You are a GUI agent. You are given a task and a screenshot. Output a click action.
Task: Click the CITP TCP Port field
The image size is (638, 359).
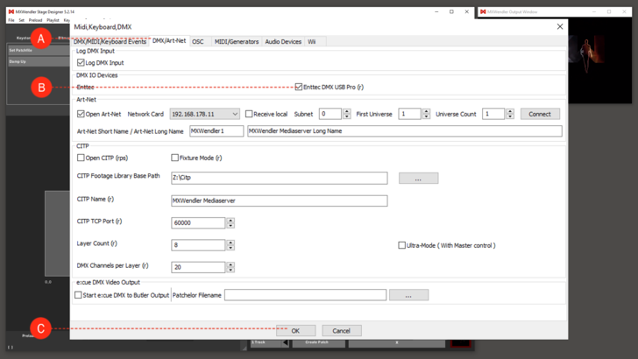(x=198, y=222)
